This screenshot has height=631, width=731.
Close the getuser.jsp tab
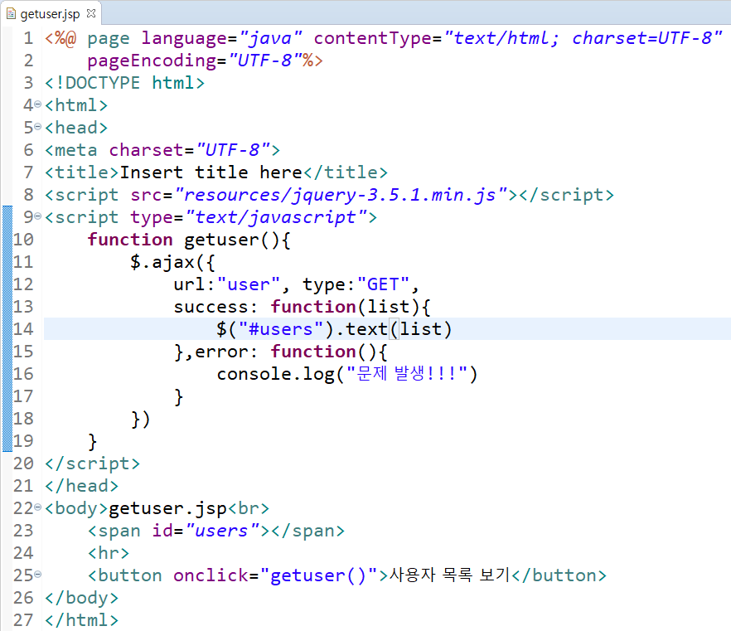pyautogui.click(x=91, y=13)
